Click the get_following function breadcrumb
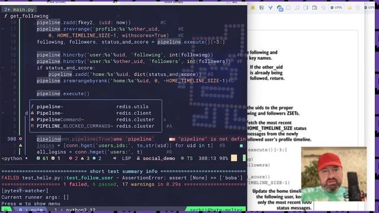The width and height of the screenshot is (379, 213). coord(26,16)
